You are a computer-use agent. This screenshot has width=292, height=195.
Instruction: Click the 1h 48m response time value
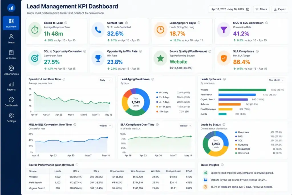[x=53, y=34]
